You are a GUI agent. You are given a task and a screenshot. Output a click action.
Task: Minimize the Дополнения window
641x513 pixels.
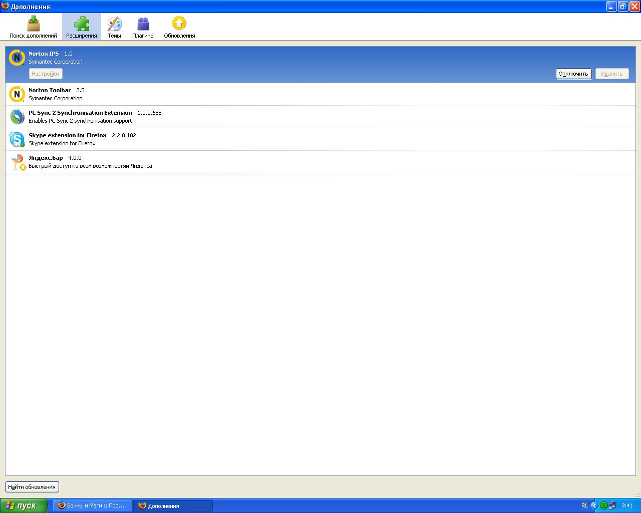[x=611, y=7]
